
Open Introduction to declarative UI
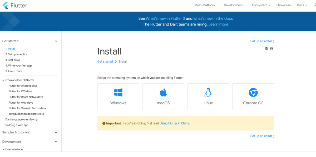coord(26,114)
